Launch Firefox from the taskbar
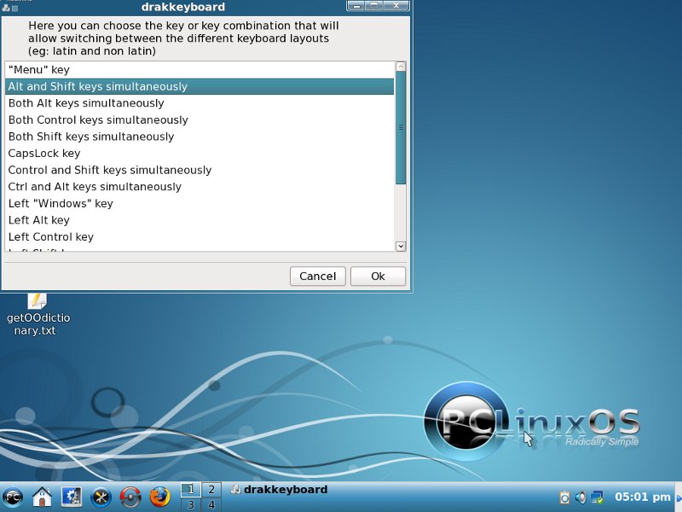The image size is (682, 512). 159,497
